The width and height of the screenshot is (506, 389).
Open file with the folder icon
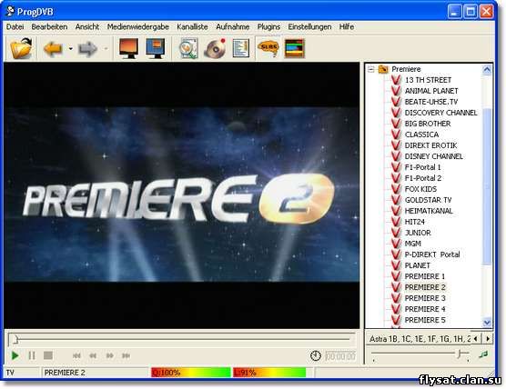21,48
